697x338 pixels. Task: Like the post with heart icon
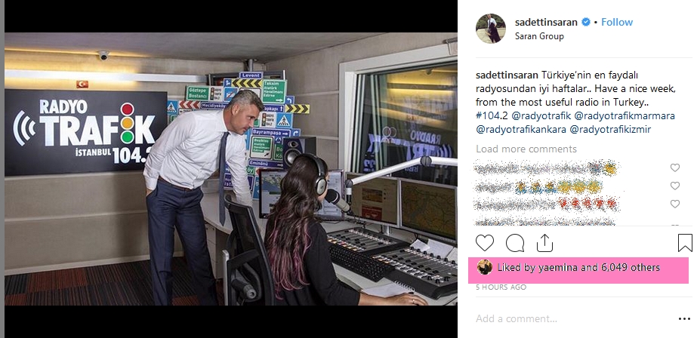coord(485,243)
